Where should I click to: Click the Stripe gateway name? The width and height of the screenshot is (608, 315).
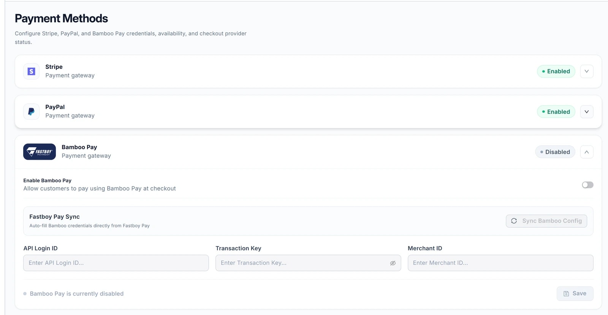[x=54, y=67]
